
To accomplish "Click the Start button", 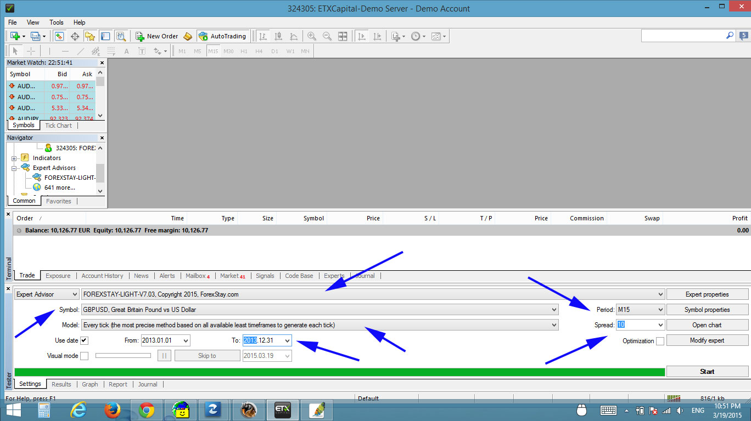I will pyautogui.click(x=707, y=371).
